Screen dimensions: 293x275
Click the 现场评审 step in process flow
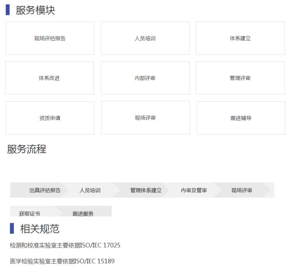242,190
